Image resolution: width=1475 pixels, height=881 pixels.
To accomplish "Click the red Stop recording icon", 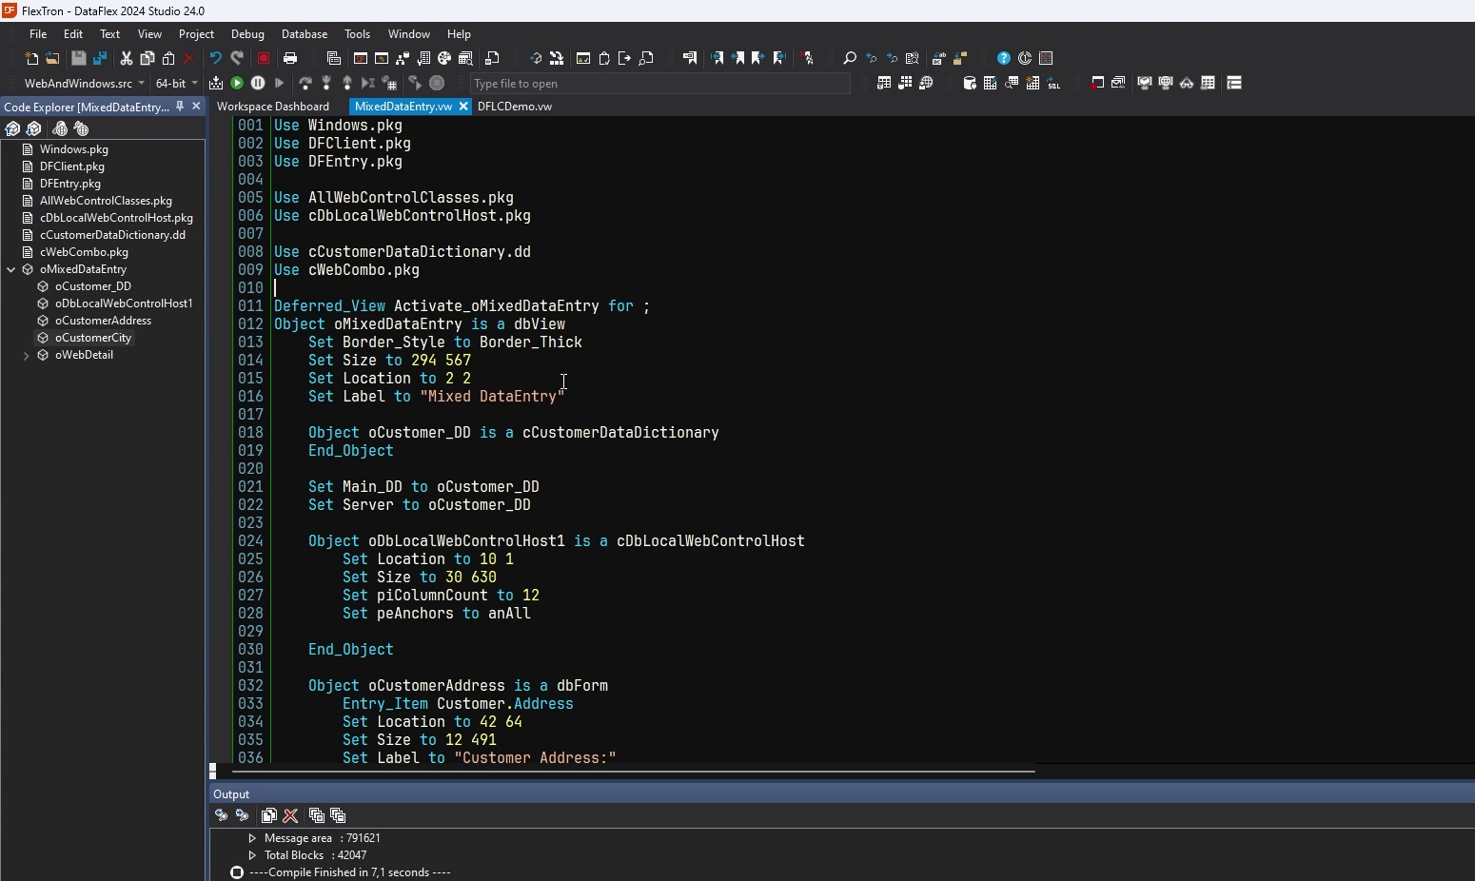I will [x=264, y=59].
